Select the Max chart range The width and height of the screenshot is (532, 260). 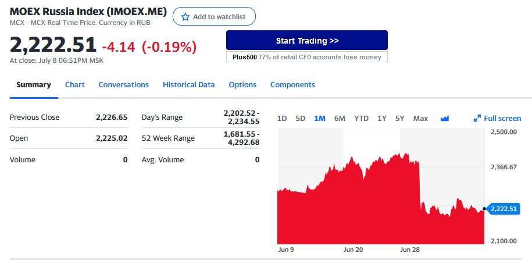420,119
